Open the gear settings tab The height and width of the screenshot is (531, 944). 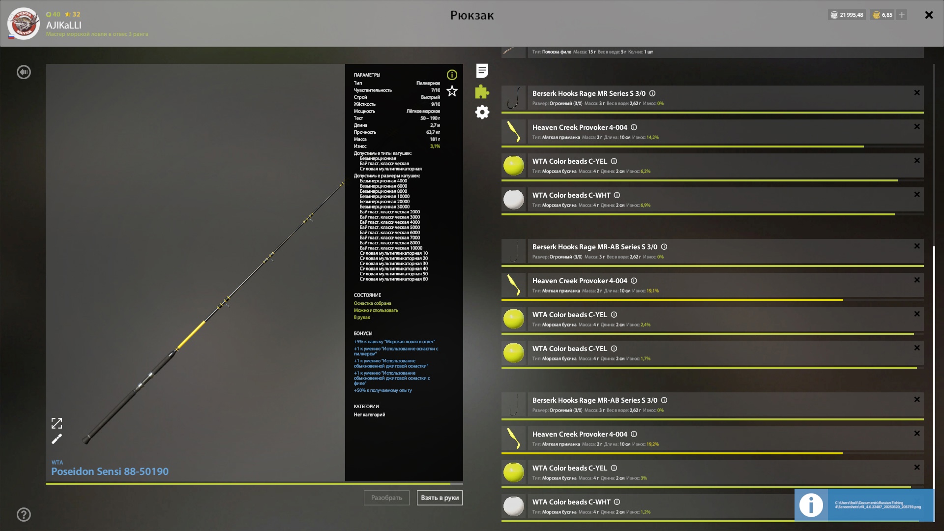coord(482,112)
